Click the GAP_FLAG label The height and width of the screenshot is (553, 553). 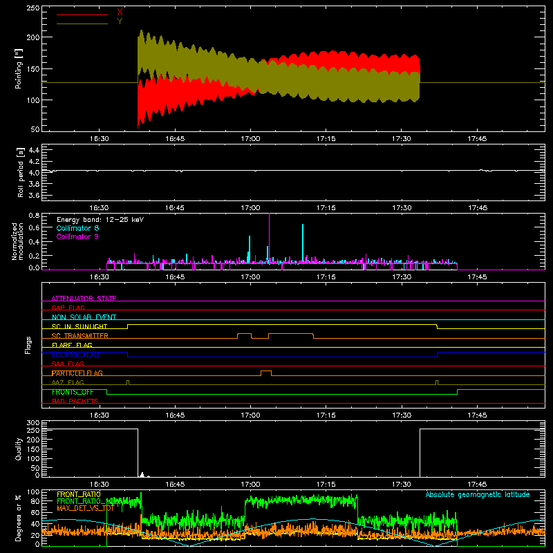[68, 308]
